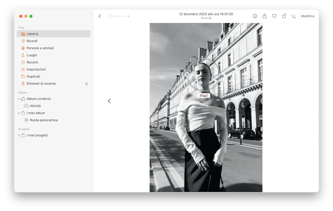Click the Importazioni icon
Viewport: 333px width, 211px height.
23,69
